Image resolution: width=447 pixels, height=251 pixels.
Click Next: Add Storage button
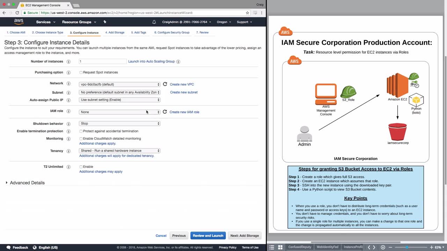coord(245,236)
